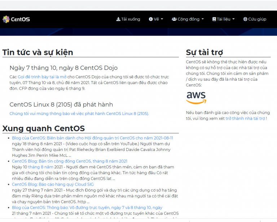Screen dimensions: 277x222
Task: Expand the Tài liệu dropdown caret
Action: click(x=233, y=19)
